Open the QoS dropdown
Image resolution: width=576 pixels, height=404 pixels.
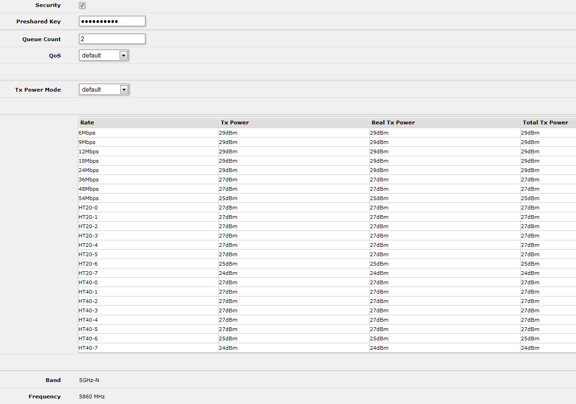pos(104,55)
